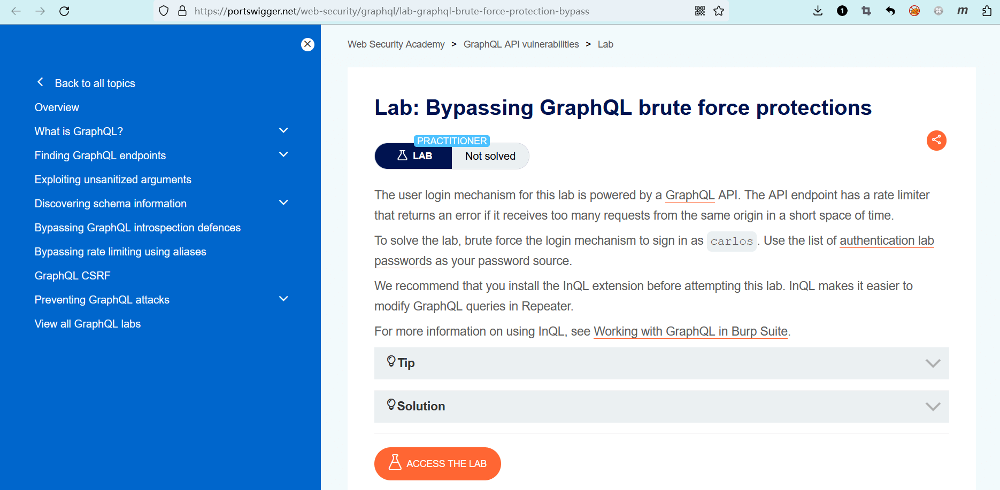
Task: Reload the current browser page
Action: coord(64,11)
